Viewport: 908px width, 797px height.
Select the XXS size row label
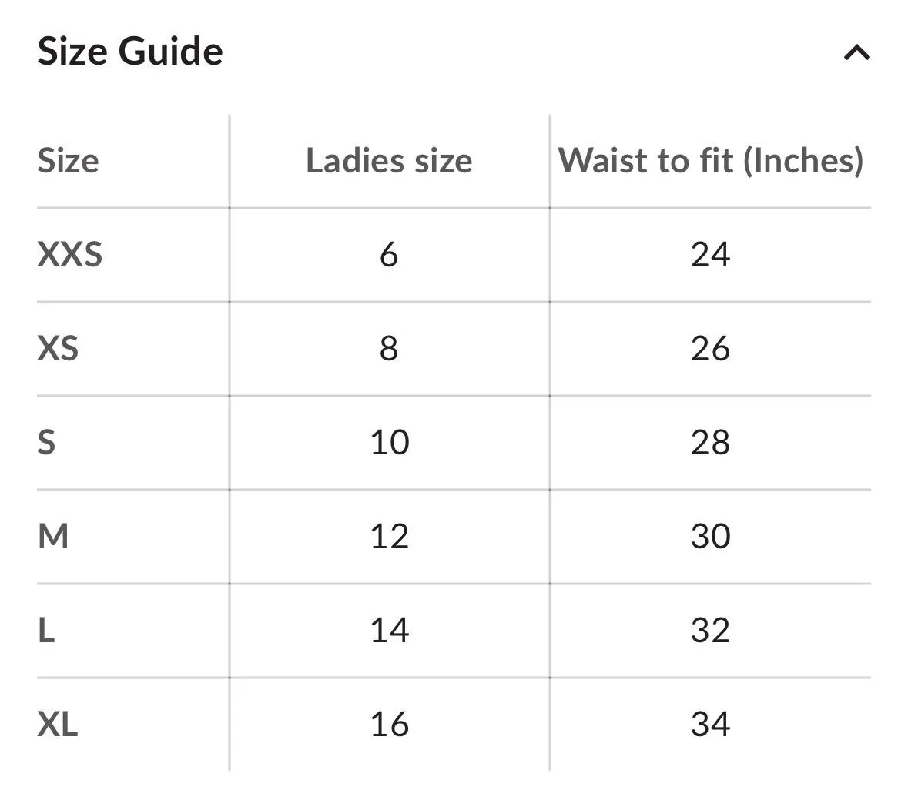click(69, 255)
